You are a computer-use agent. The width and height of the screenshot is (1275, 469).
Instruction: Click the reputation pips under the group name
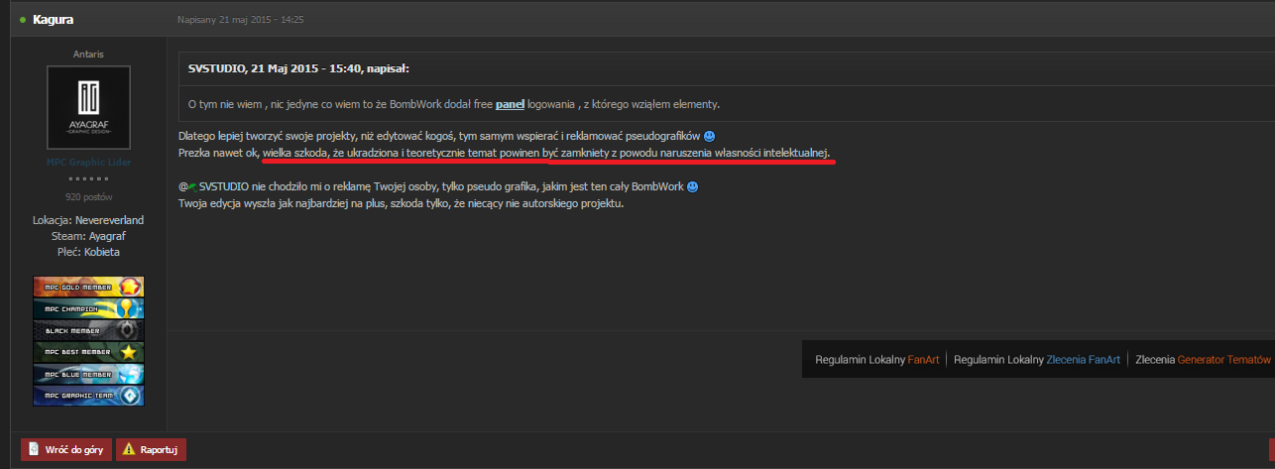[x=88, y=179]
